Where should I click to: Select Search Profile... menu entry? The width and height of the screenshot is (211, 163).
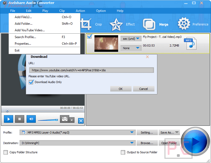click(x=44, y=37)
